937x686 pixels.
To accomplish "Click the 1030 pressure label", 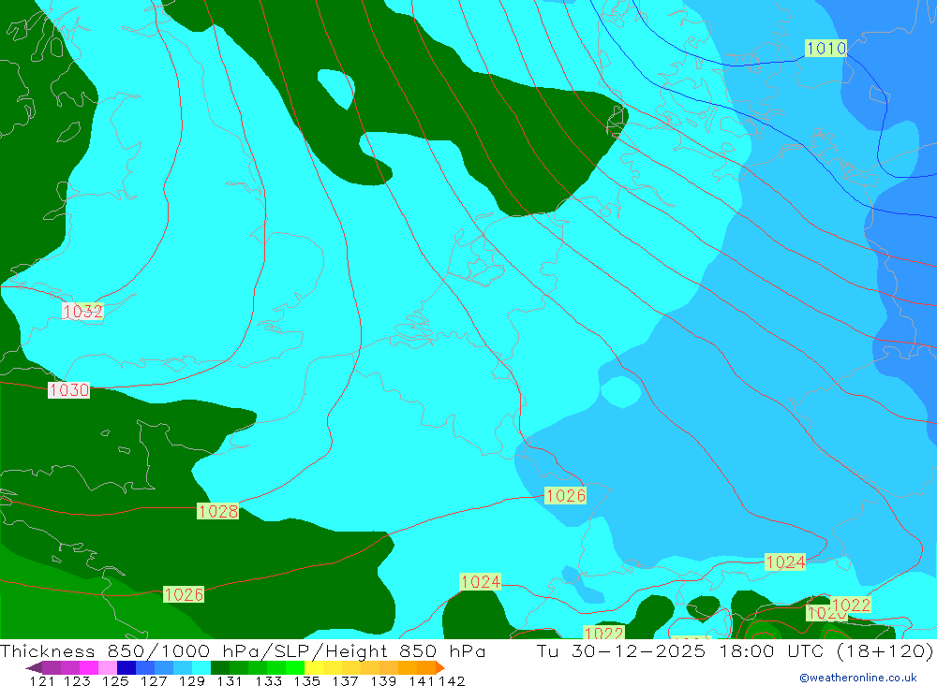I will tap(68, 390).
